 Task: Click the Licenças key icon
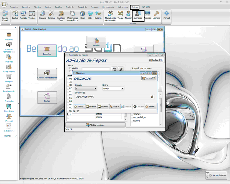156,15
